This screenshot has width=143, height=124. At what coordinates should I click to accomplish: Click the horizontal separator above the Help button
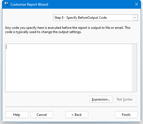click(71, 107)
